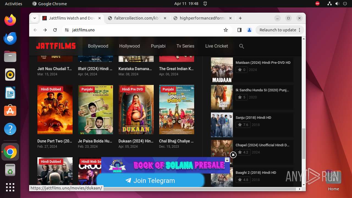Show all applications grid
The image size is (352, 198).
pos(10,187)
